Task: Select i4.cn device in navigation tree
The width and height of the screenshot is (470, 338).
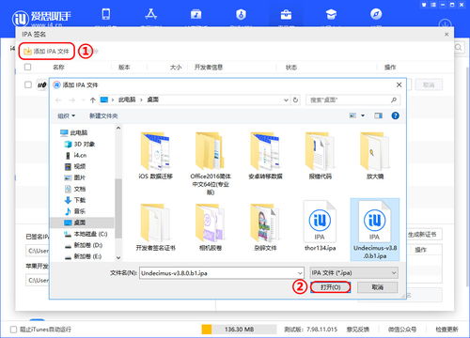Action: (x=75, y=155)
